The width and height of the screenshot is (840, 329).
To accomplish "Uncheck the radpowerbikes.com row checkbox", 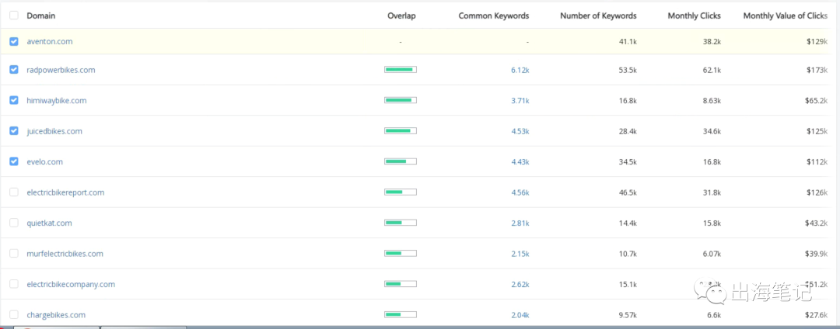I will (14, 70).
